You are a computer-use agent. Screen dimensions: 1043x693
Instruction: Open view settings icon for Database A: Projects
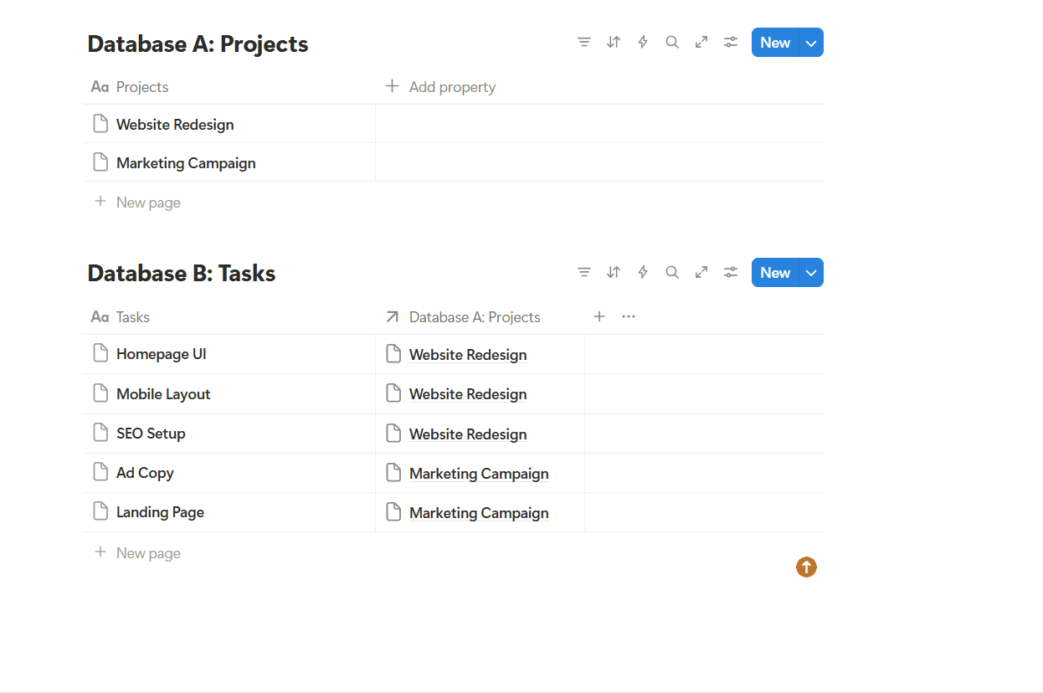click(731, 43)
